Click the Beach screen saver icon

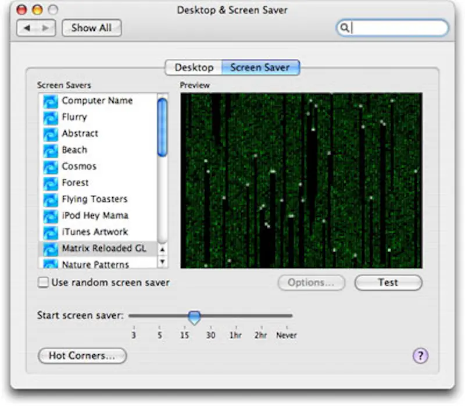[x=51, y=150]
